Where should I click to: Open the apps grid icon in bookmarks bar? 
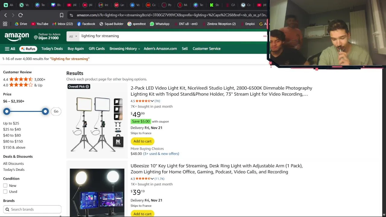(5, 24)
